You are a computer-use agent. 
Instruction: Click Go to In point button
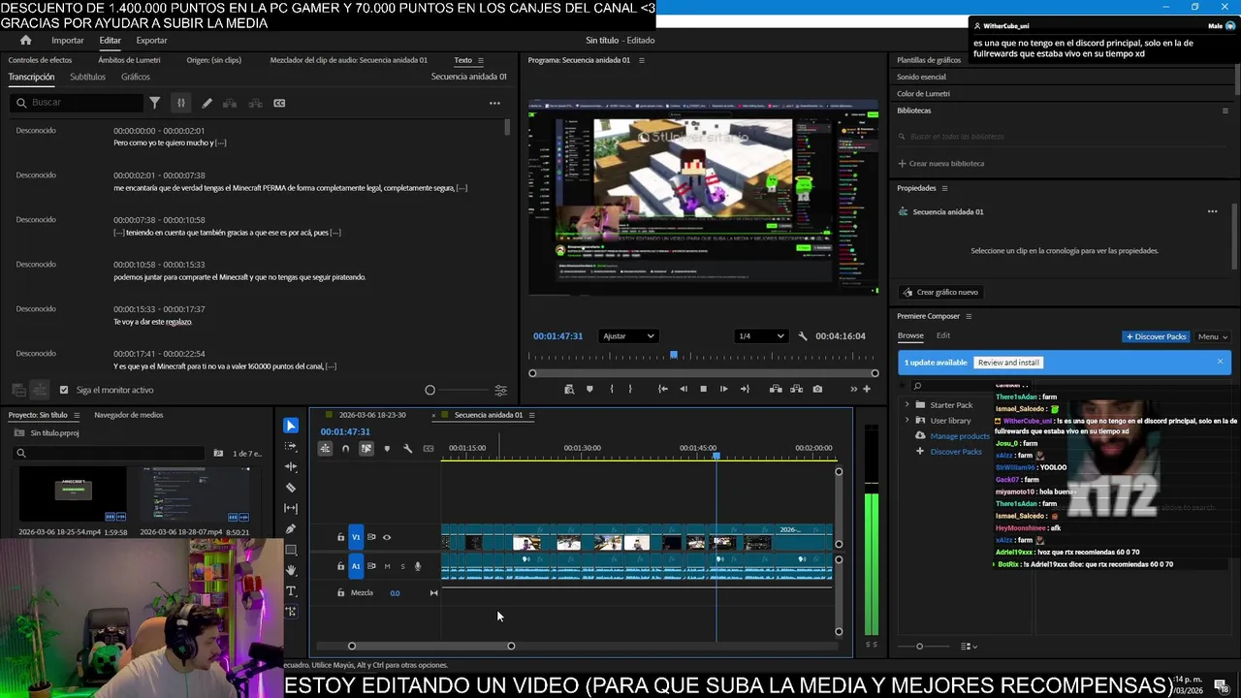[662, 389]
